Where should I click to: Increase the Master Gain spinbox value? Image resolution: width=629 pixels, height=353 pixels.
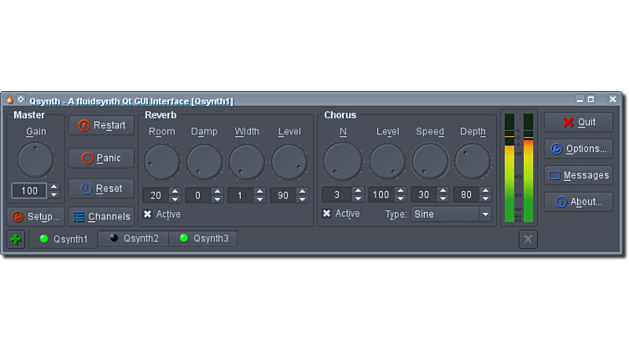[54, 187]
